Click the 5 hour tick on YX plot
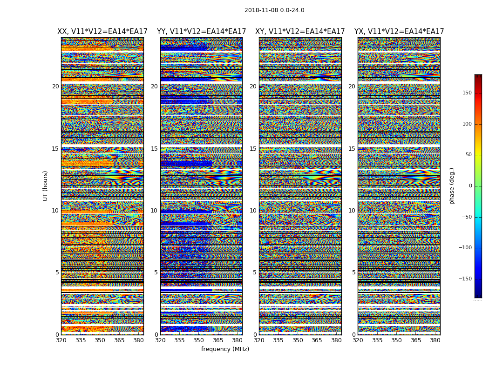489x372 pixels. coord(353,272)
